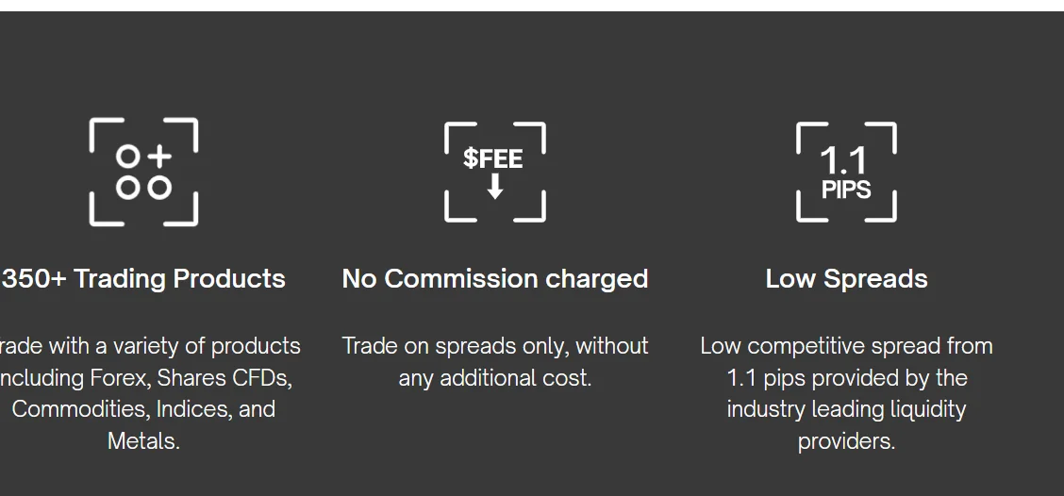Click the "$FEE" label inside the icon
The height and width of the screenshot is (496, 1064).
[493, 157]
